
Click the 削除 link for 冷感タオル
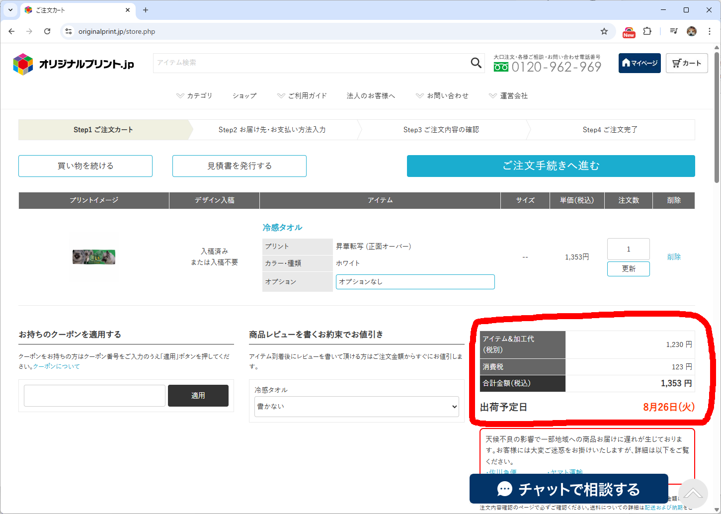click(x=674, y=257)
